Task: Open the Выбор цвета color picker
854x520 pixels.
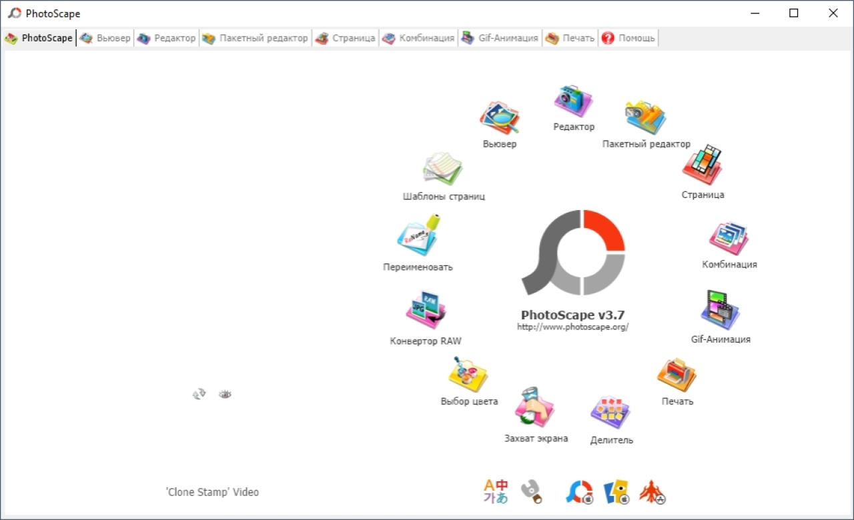Action: [x=468, y=374]
